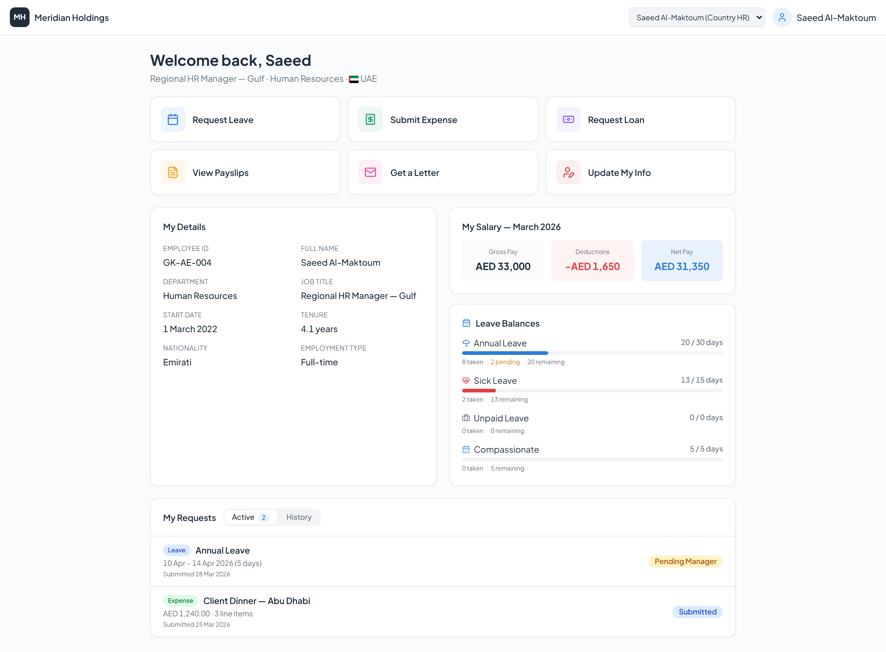
Task: Click the document icon on View Payslips
Action: click(173, 173)
